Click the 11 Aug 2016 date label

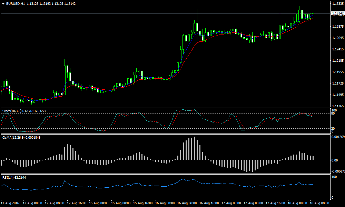click(9, 203)
